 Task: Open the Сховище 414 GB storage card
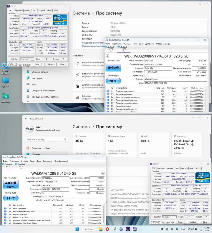(x=88, y=145)
